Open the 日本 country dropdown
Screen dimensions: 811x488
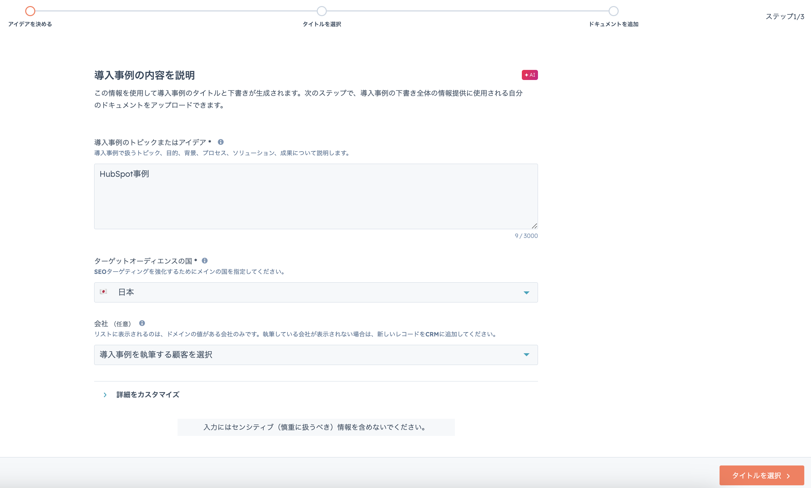tap(316, 292)
